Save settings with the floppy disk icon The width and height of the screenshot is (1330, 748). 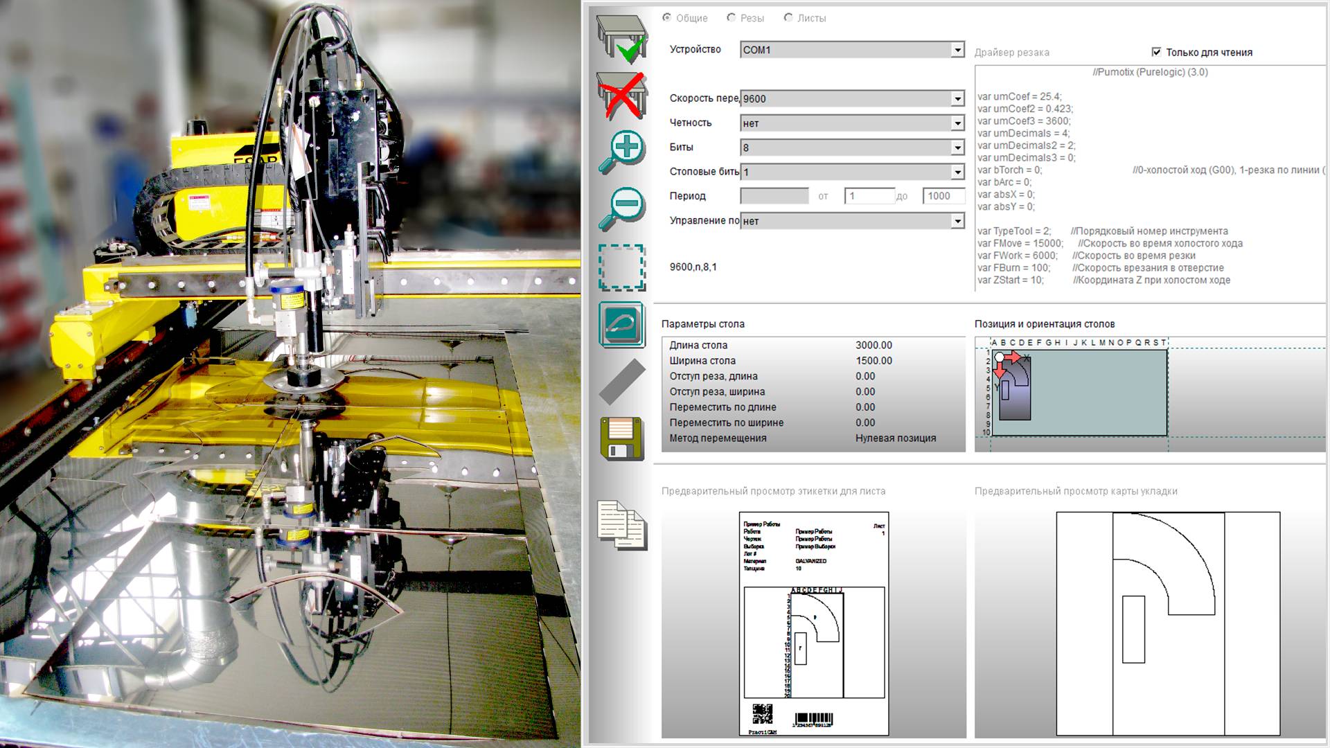click(x=621, y=438)
